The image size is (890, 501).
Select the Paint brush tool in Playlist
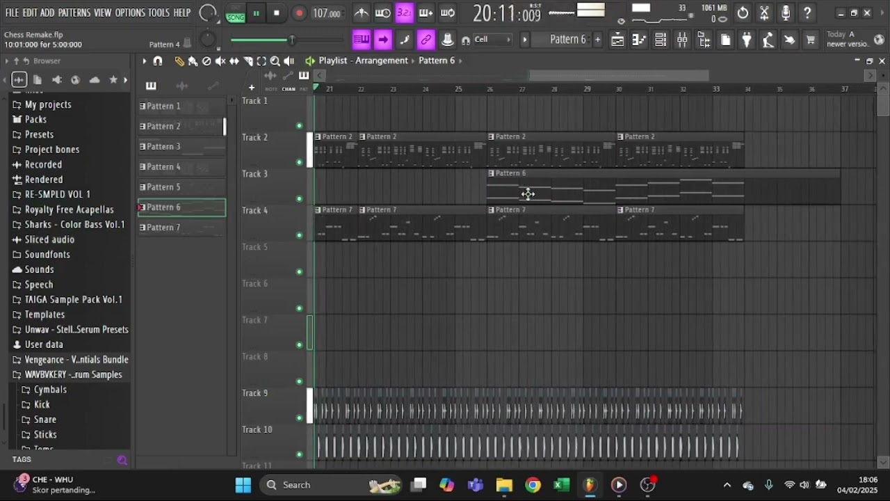click(193, 61)
